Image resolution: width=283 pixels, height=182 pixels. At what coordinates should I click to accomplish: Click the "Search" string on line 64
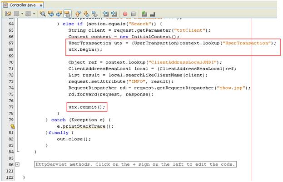(140, 24)
